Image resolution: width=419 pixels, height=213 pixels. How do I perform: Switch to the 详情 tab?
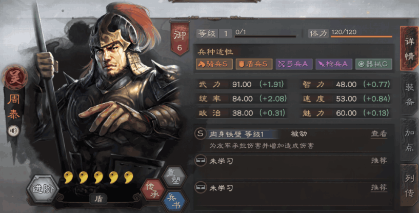(409, 49)
